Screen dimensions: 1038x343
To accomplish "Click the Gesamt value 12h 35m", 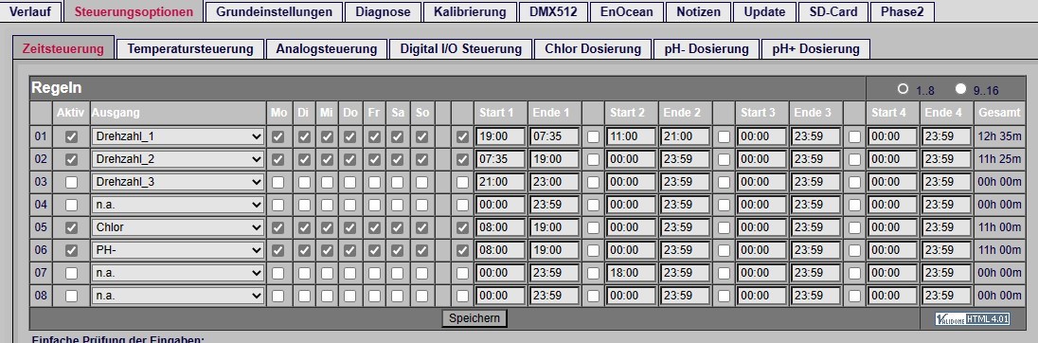I will coord(999,136).
